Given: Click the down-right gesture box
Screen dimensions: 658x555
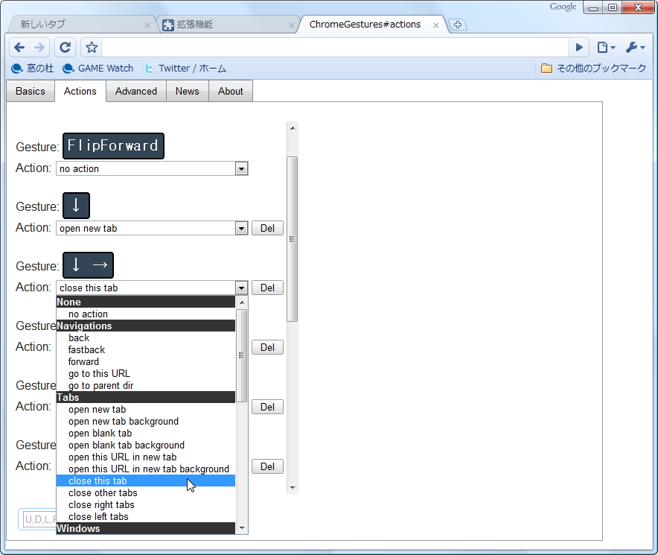Looking at the screenshot, I should (x=88, y=265).
